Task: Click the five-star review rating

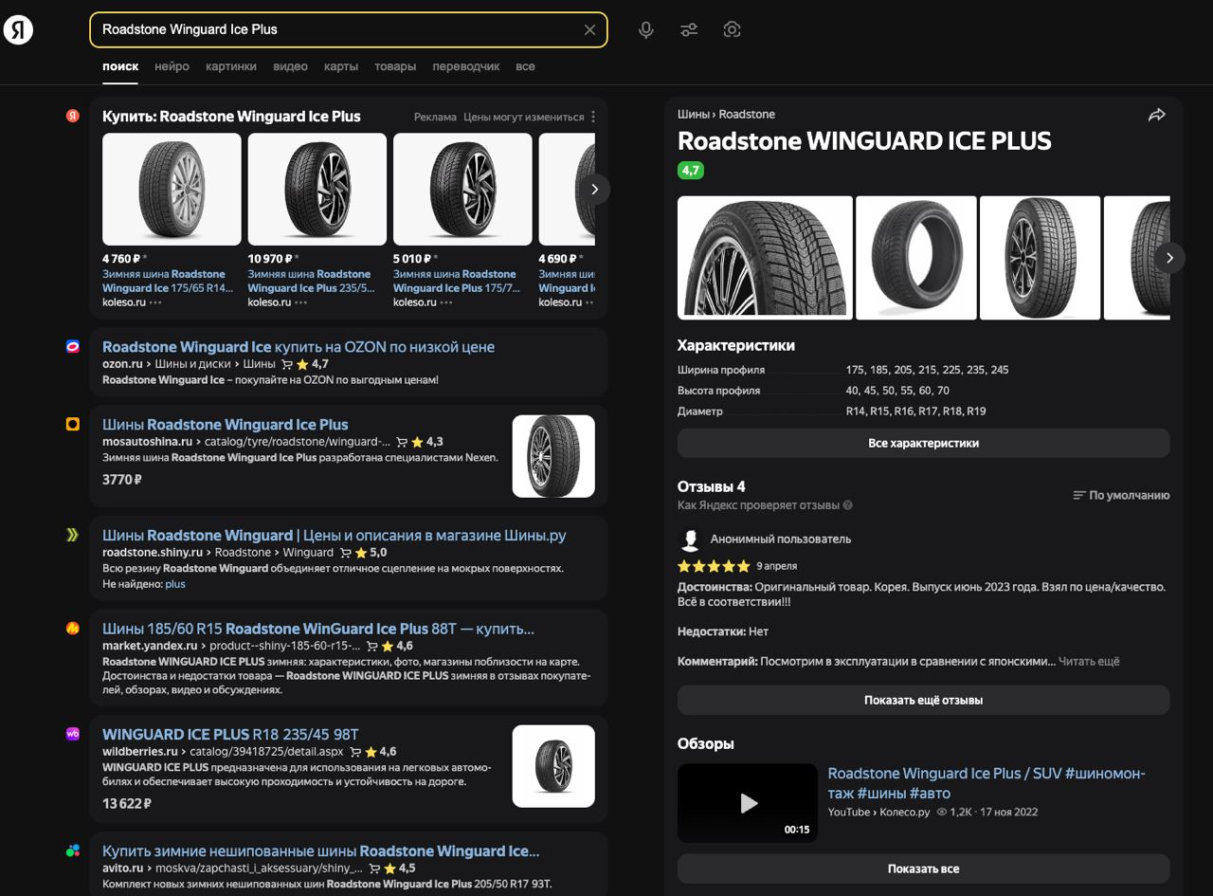Action: coord(714,566)
